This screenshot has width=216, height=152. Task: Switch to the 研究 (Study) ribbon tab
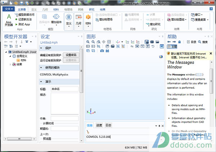tap(91, 9)
